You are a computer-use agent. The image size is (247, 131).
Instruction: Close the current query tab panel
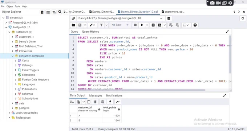tap(244, 12)
